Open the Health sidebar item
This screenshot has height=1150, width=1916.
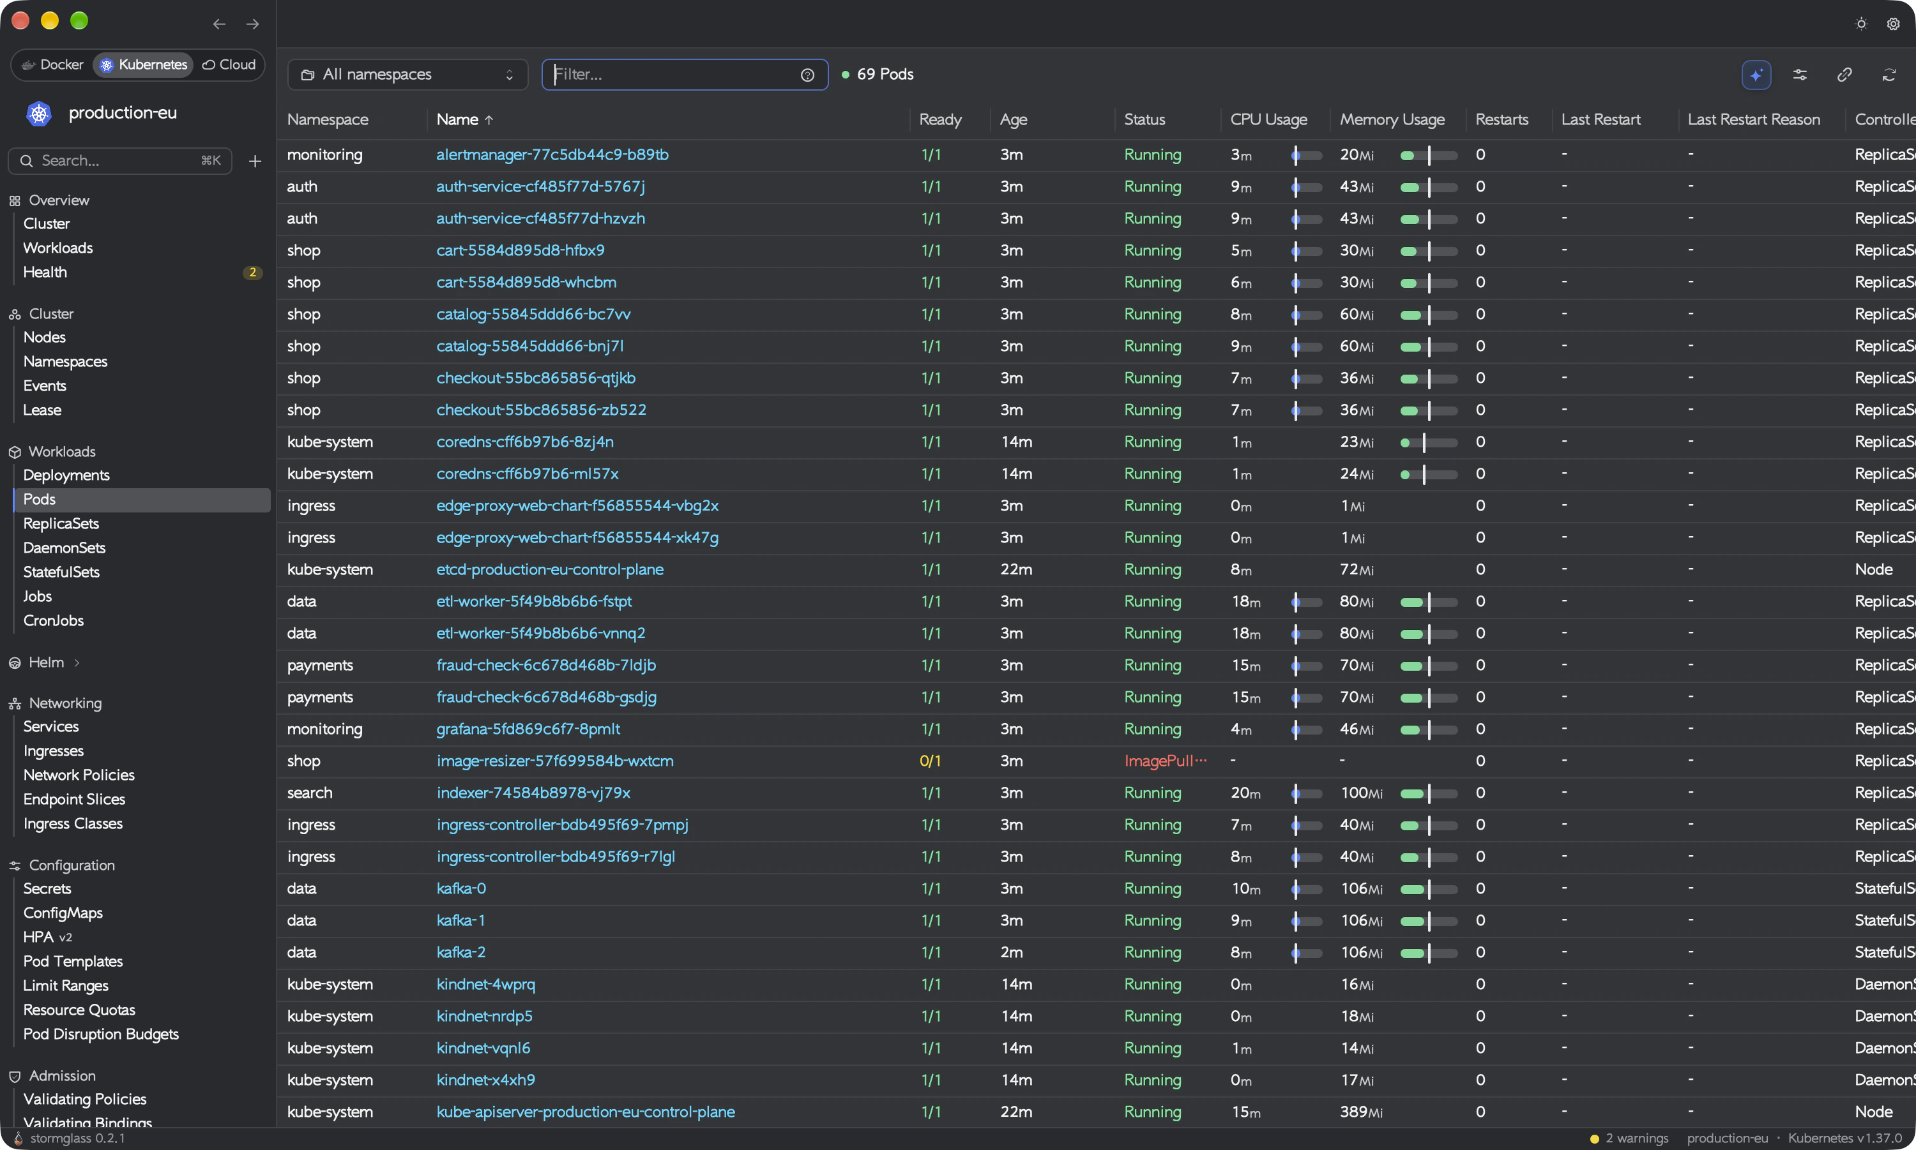tap(45, 272)
